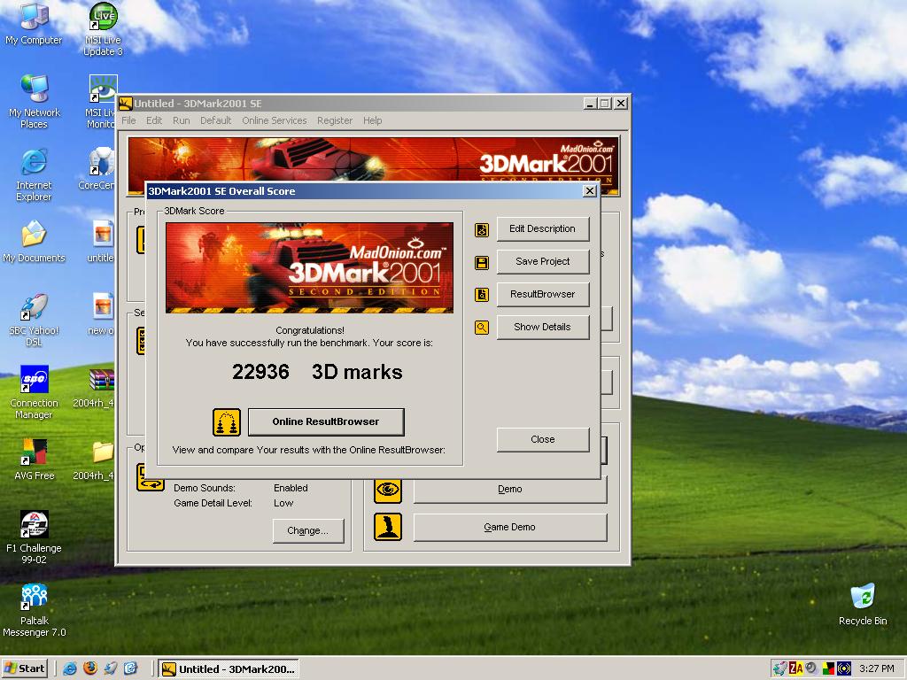
Task: Click the eye icon beside the Demo button
Action: click(x=388, y=490)
